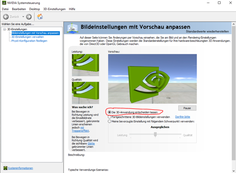This screenshot has width=236, height=173.
Task: Select the Leistung preview thumbnail
Action: coord(85,65)
